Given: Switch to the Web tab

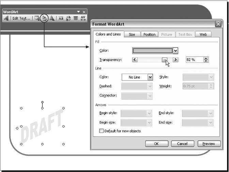Looking at the screenshot, I should (x=203, y=34).
